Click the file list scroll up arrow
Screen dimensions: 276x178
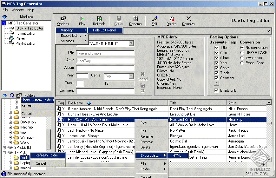(x=269, y=102)
